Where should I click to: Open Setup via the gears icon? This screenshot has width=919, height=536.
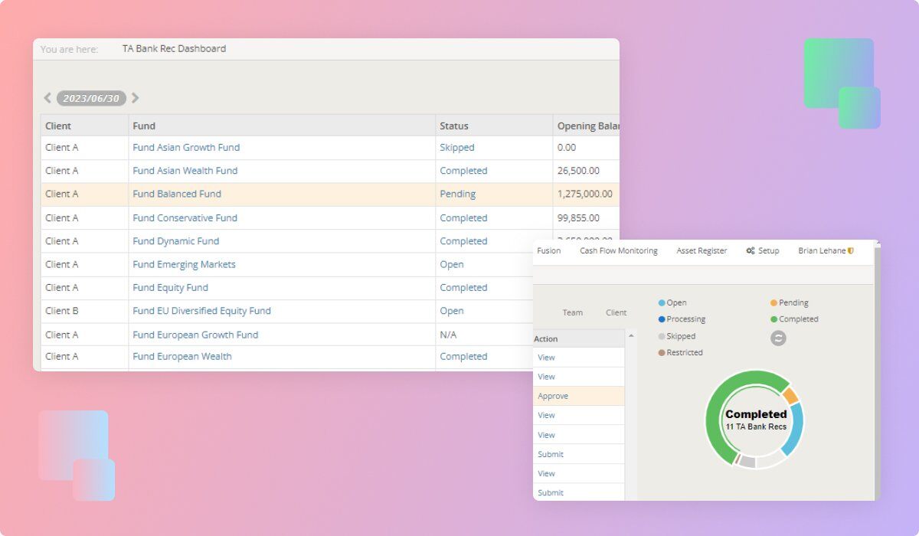[751, 251]
